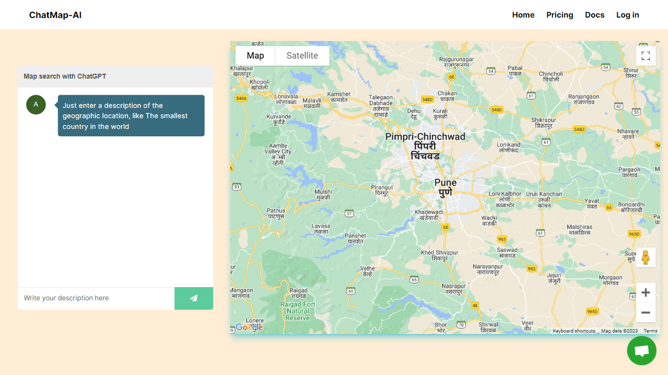
Task: Click the Saswad label on map
Action: 507,252
